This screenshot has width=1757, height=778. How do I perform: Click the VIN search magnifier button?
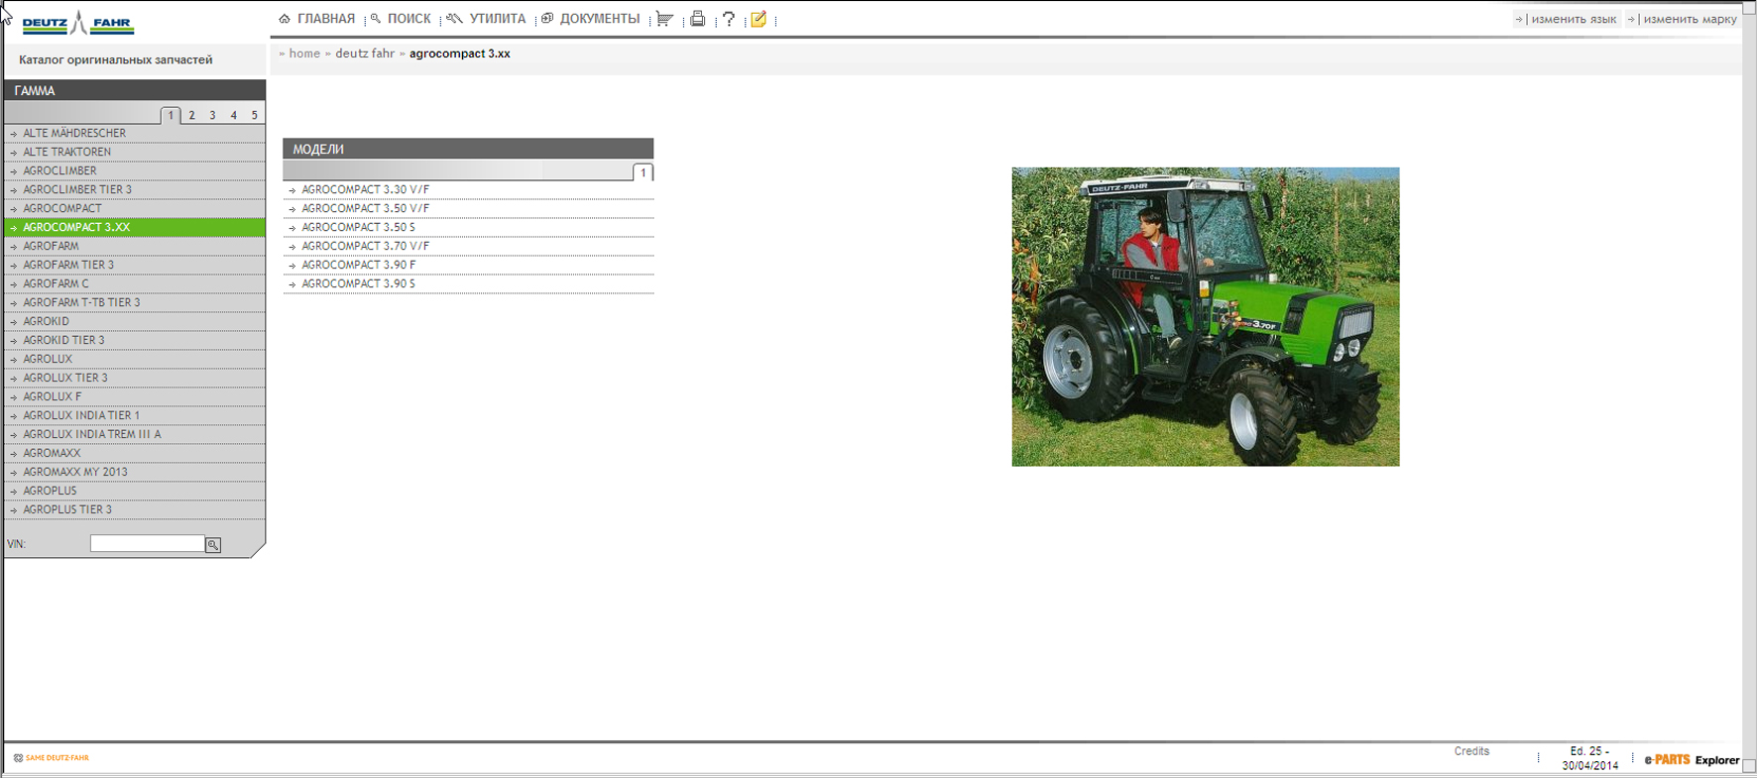[213, 544]
